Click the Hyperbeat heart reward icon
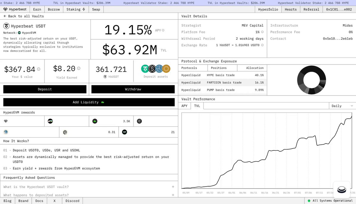356x204 pixels. (6, 121)
